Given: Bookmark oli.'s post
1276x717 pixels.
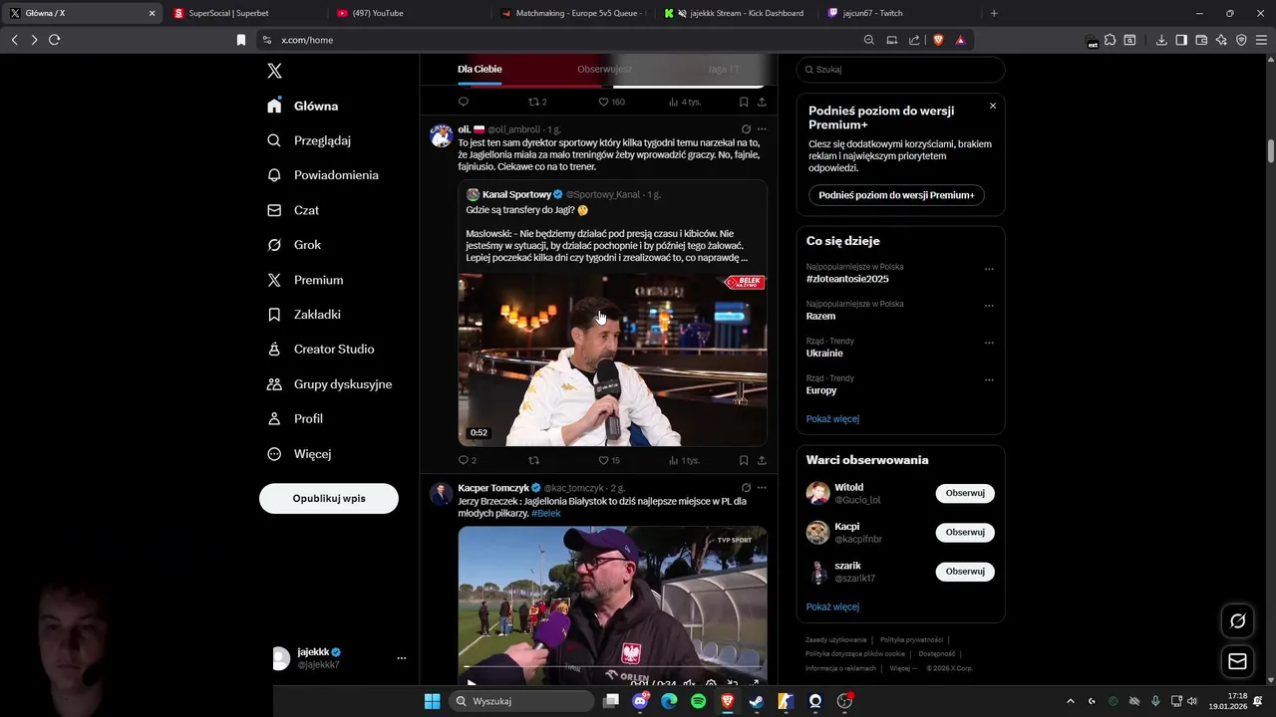Looking at the screenshot, I should coord(744,460).
